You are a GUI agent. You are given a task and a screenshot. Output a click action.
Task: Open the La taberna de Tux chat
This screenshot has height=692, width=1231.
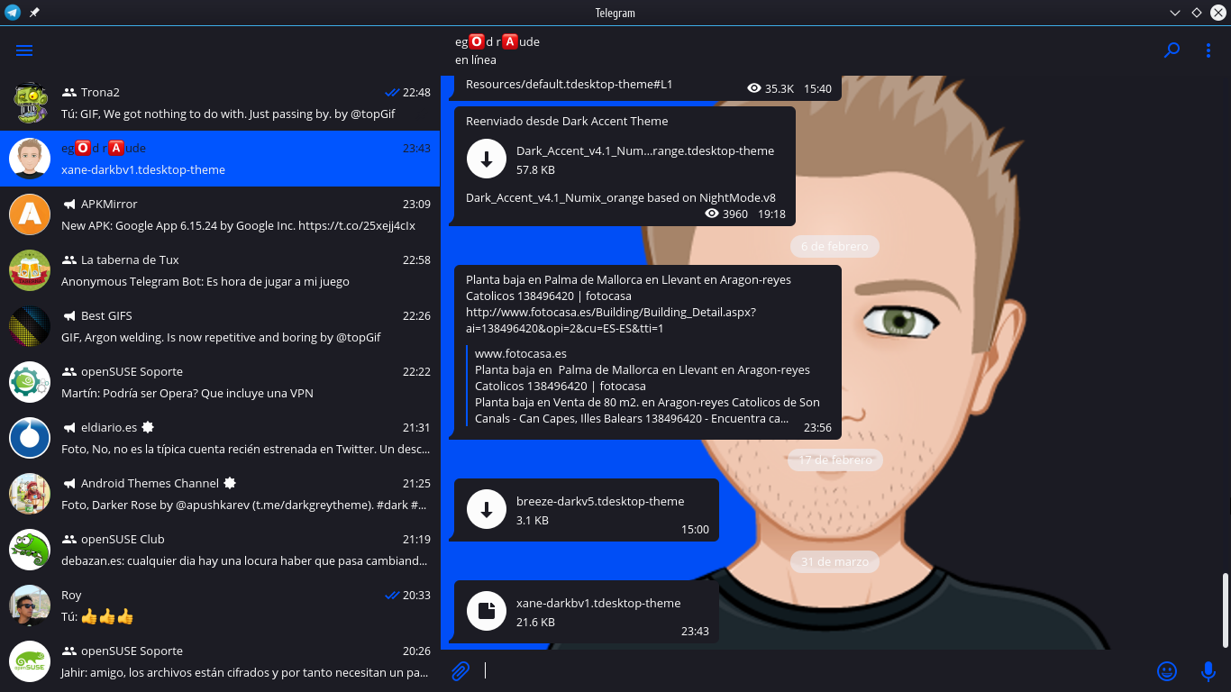pyautogui.click(x=220, y=270)
